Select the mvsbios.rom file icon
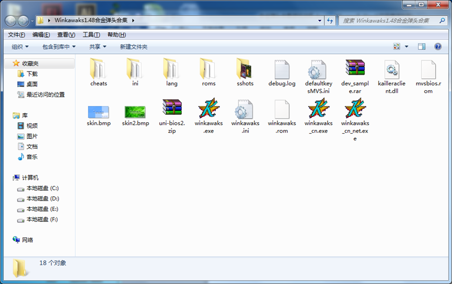The height and width of the screenshot is (284, 452). (428, 70)
